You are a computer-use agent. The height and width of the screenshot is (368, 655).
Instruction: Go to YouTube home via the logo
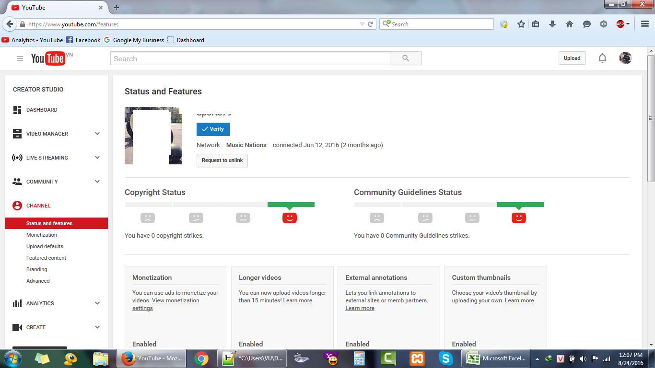click(x=48, y=58)
